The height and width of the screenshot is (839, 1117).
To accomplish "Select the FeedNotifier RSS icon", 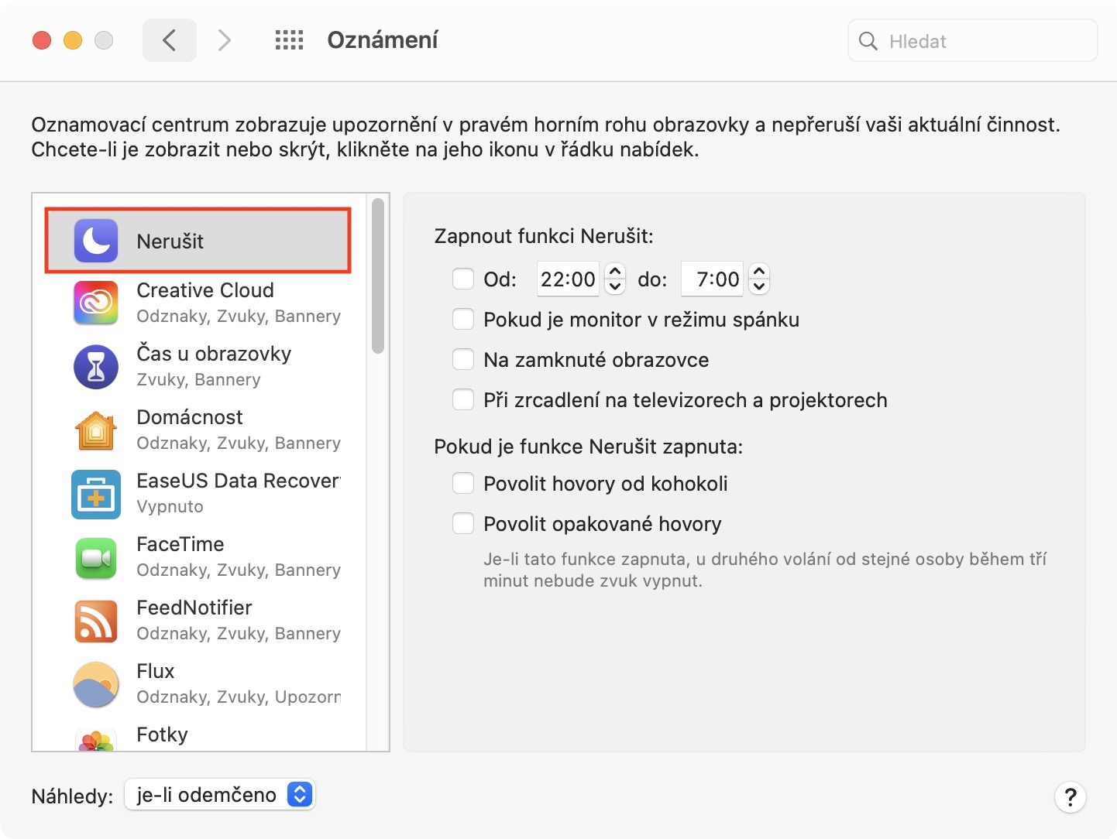I will click(x=96, y=621).
